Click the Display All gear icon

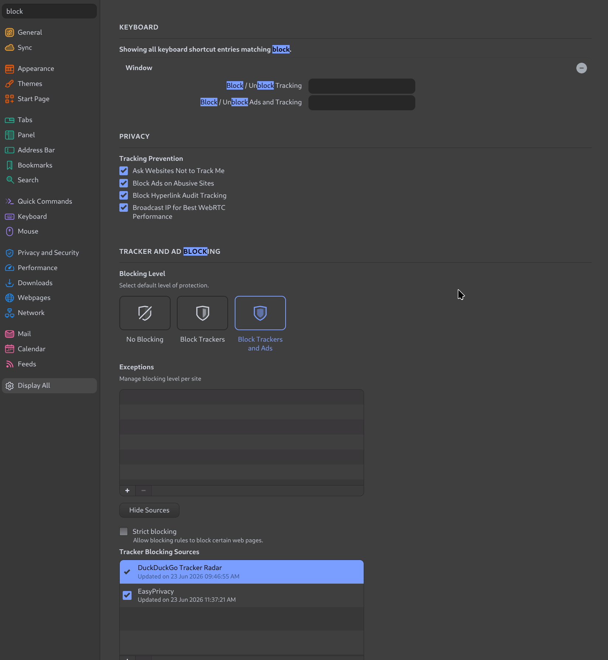pos(10,386)
